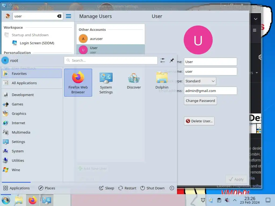
Task: Open application launcher from taskbar
Action: (6, 200)
